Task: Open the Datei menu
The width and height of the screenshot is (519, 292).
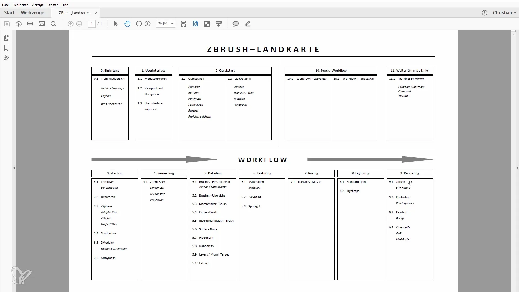Action: click(6, 5)
